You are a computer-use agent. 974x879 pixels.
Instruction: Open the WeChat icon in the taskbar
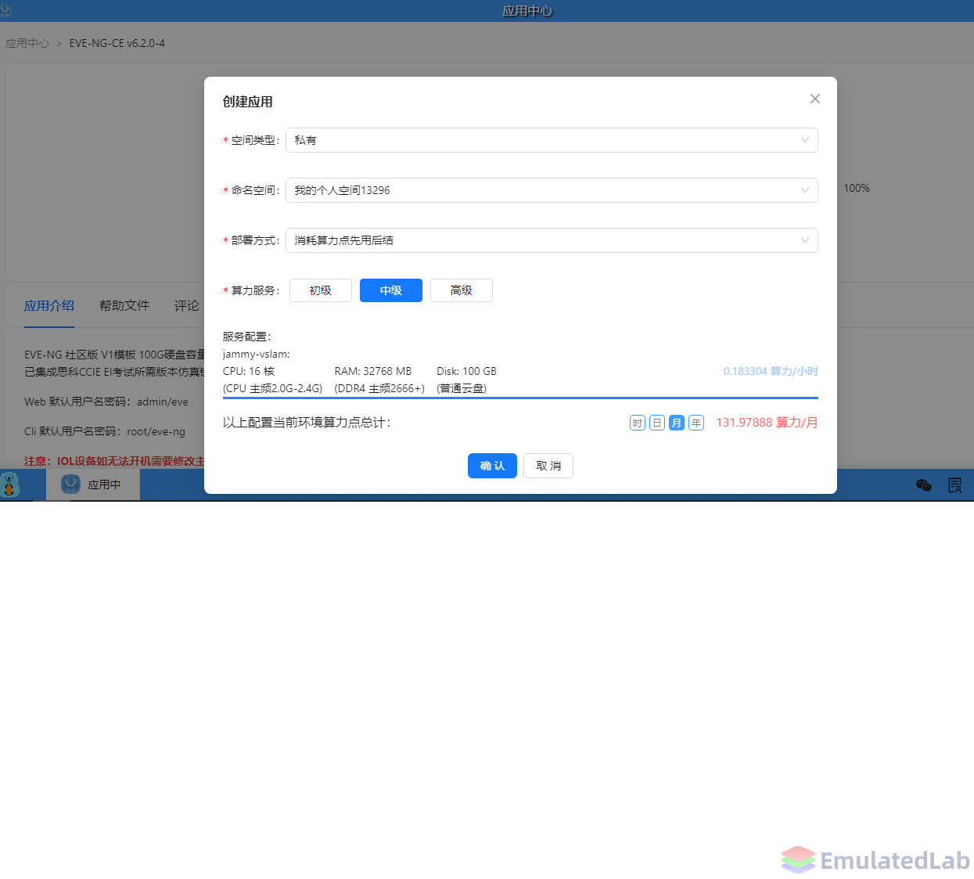(x=924, y=485)
